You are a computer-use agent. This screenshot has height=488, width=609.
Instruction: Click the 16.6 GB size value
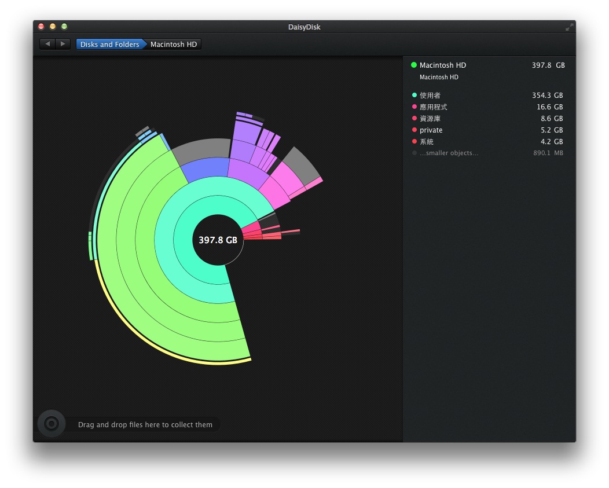coord(549,107)
